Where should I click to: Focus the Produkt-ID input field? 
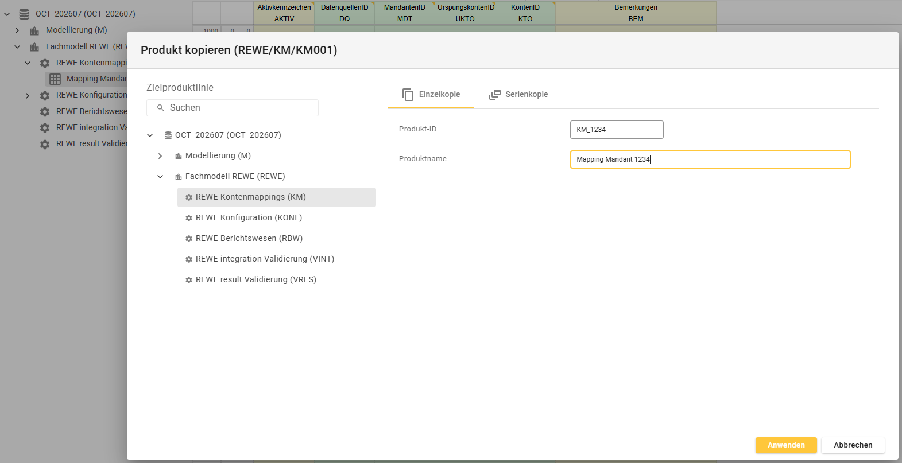click(617, 130)
